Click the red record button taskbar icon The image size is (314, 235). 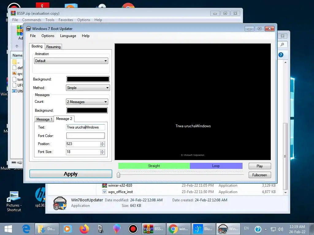tap(133, 229)
